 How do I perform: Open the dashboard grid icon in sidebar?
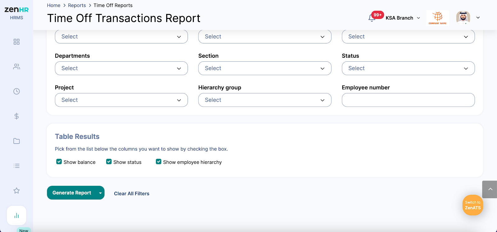coord(16,42)
